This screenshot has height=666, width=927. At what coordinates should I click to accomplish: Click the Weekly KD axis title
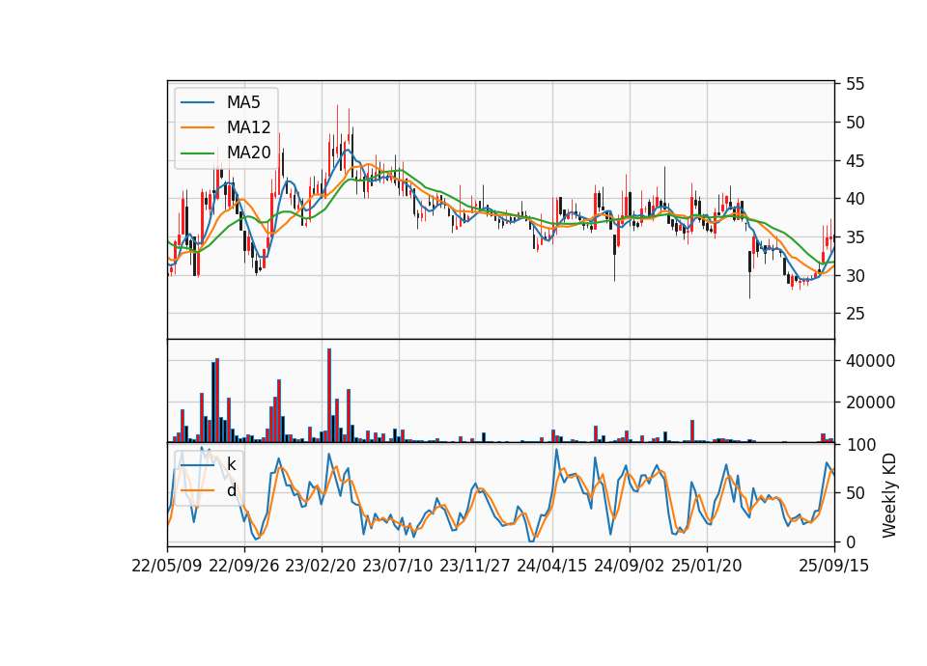pos(889,496)
